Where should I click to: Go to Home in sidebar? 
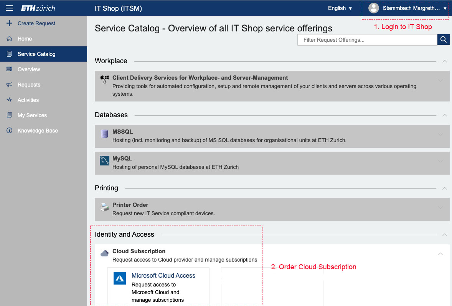[43, 39]
